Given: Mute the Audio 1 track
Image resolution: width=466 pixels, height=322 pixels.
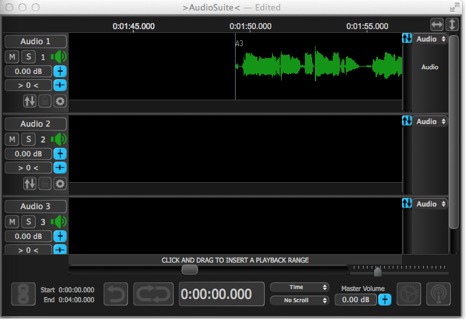Looking at the screenshot, I should pyautogui.click(x=13, y=57).
